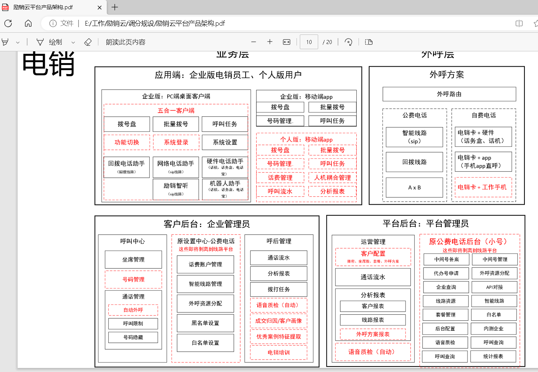
Task: Click 拨打任务 box
Action: [279, 289]
